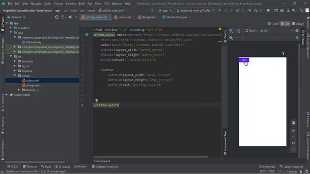Click the Select Opened File target icon
Image resolution: width=310 pixels, height=174 pixels.
point(57,17)
